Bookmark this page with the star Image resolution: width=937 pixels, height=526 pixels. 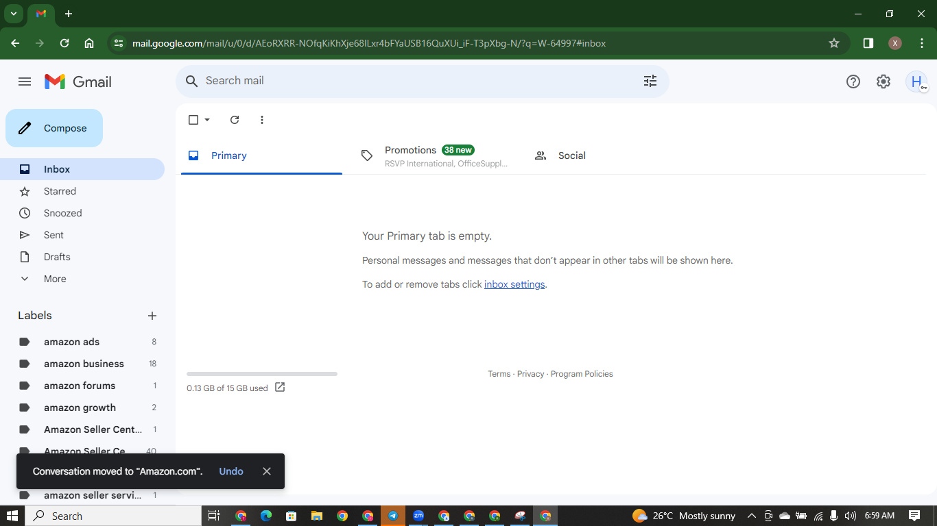click(834, 43)
